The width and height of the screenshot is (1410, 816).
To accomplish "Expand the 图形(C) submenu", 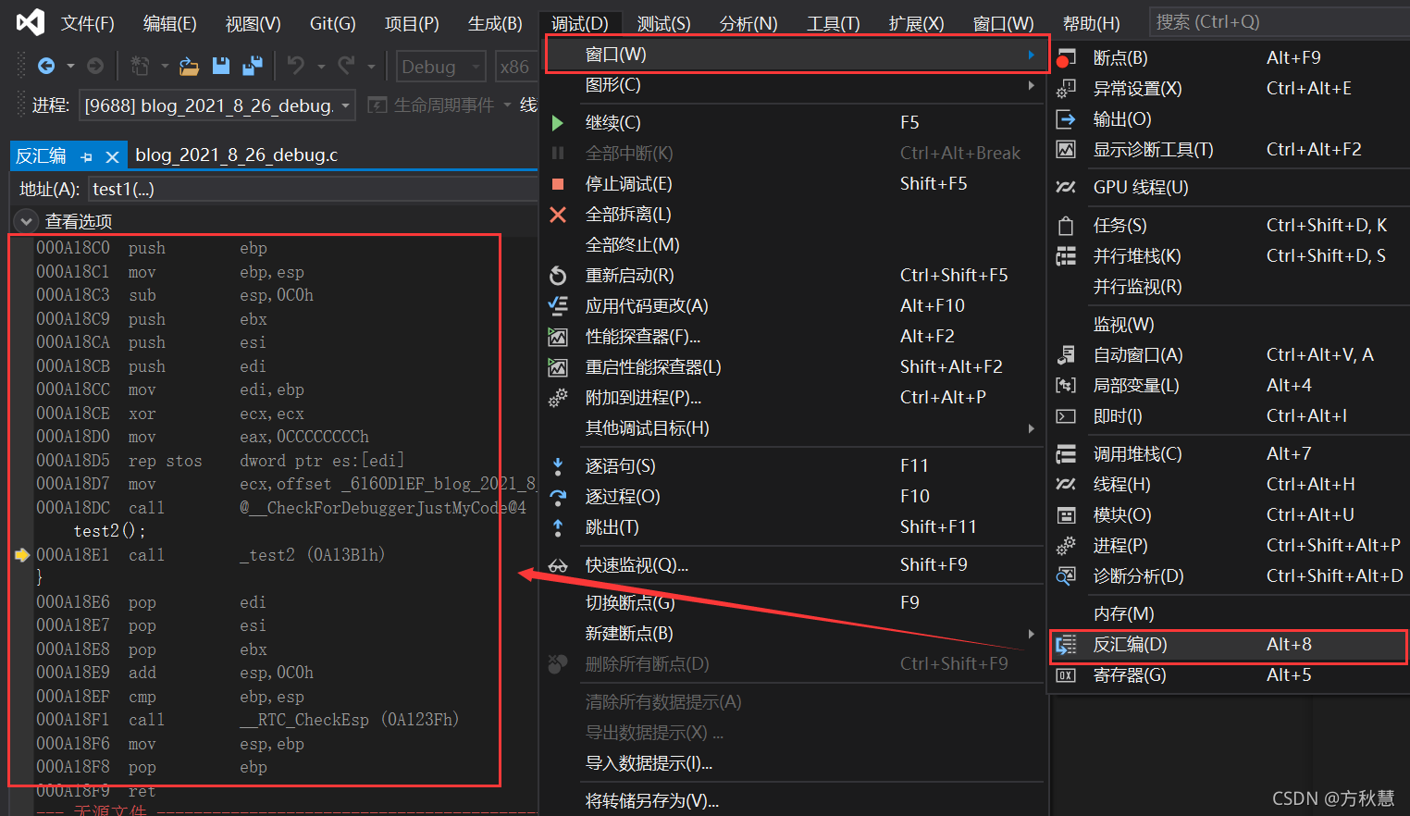I will (794, 84).
